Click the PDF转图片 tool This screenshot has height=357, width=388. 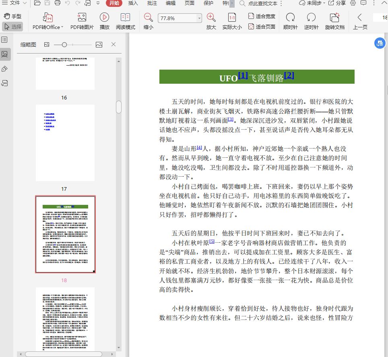[82, 18]
